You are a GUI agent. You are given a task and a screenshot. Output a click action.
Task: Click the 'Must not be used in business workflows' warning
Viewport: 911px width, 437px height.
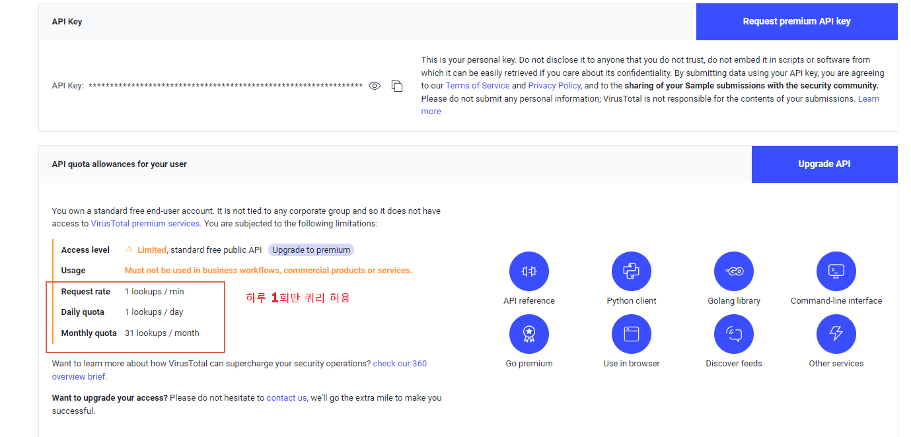(268, 271)
